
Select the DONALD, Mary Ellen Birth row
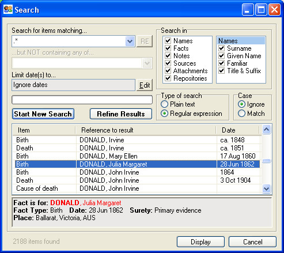(137, 156)
